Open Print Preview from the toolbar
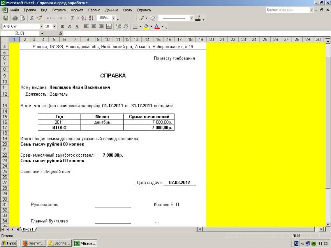Image resolution: width=331 pixels, height=248 pixels. (x=22, y=18)
